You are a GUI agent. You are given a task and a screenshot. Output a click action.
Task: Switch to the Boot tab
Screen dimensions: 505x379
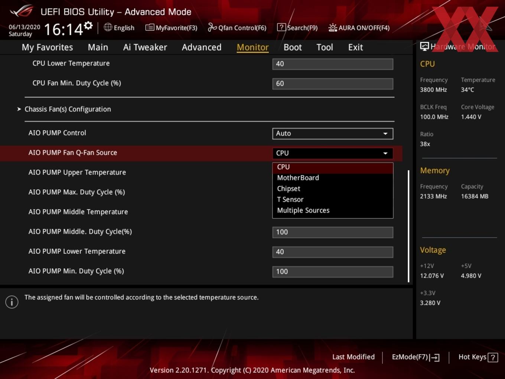[293, 47]
